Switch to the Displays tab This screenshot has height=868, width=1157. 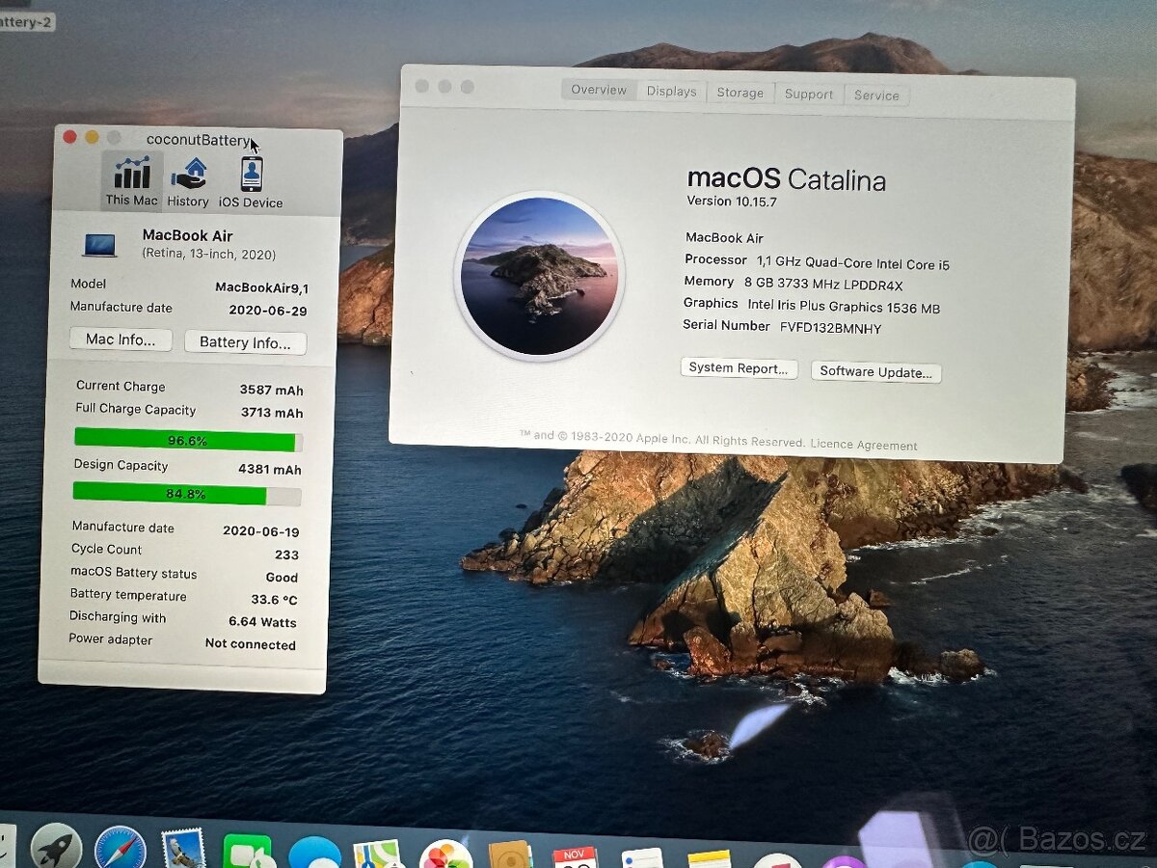coord(671,92)
